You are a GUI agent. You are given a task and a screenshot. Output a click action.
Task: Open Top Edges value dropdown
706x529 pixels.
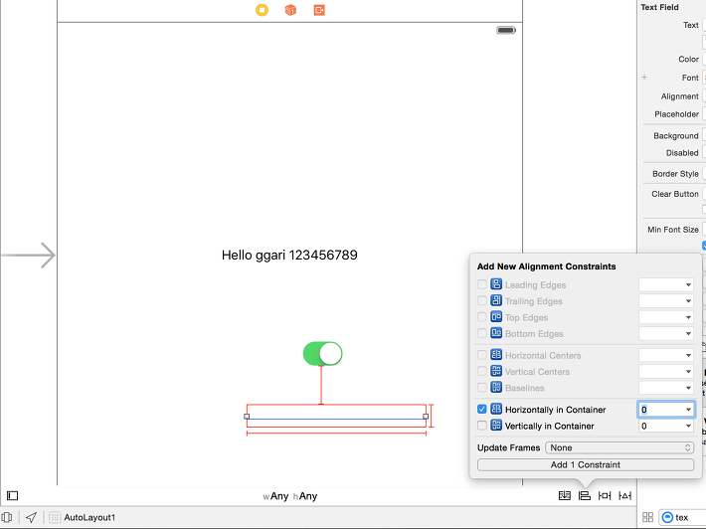click(688, 317)
